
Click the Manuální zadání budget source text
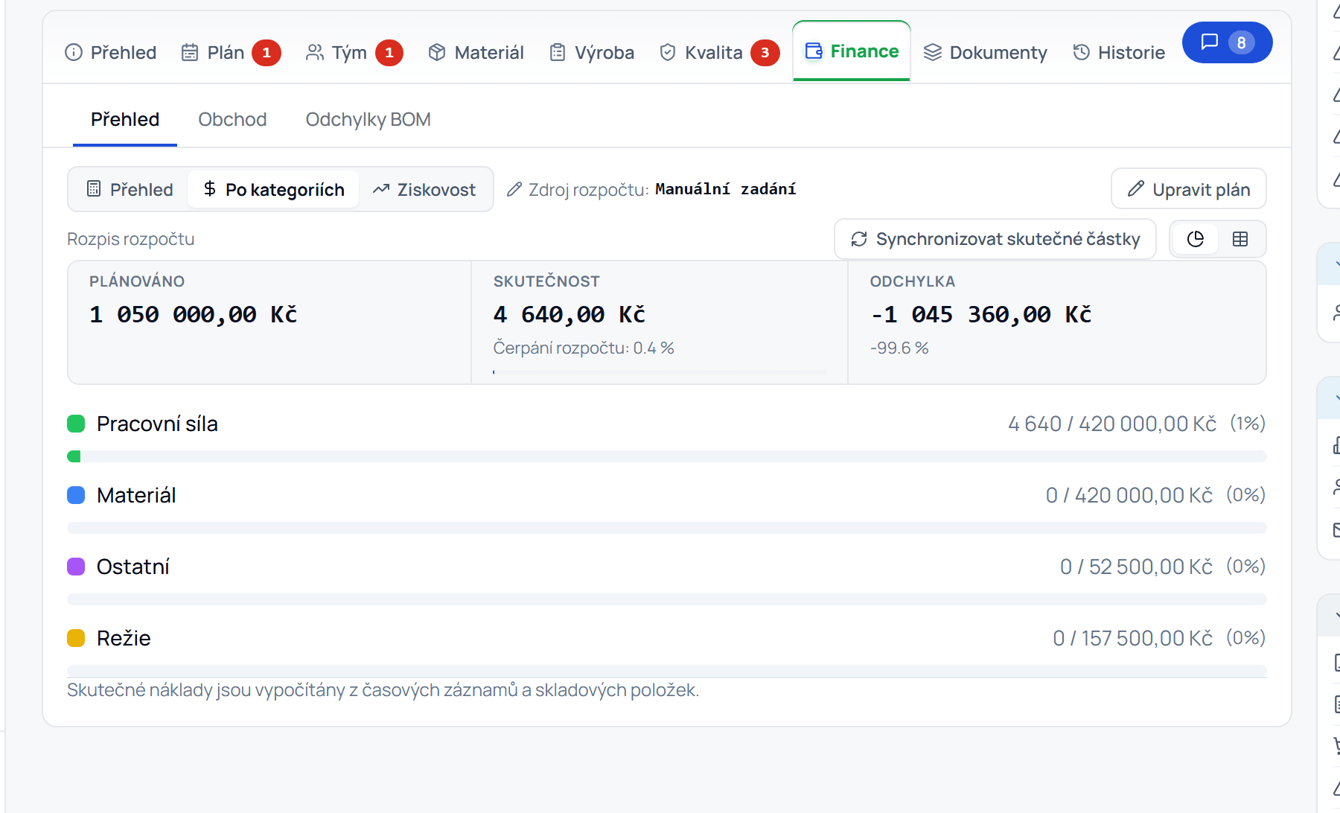(x=725, y=189)
